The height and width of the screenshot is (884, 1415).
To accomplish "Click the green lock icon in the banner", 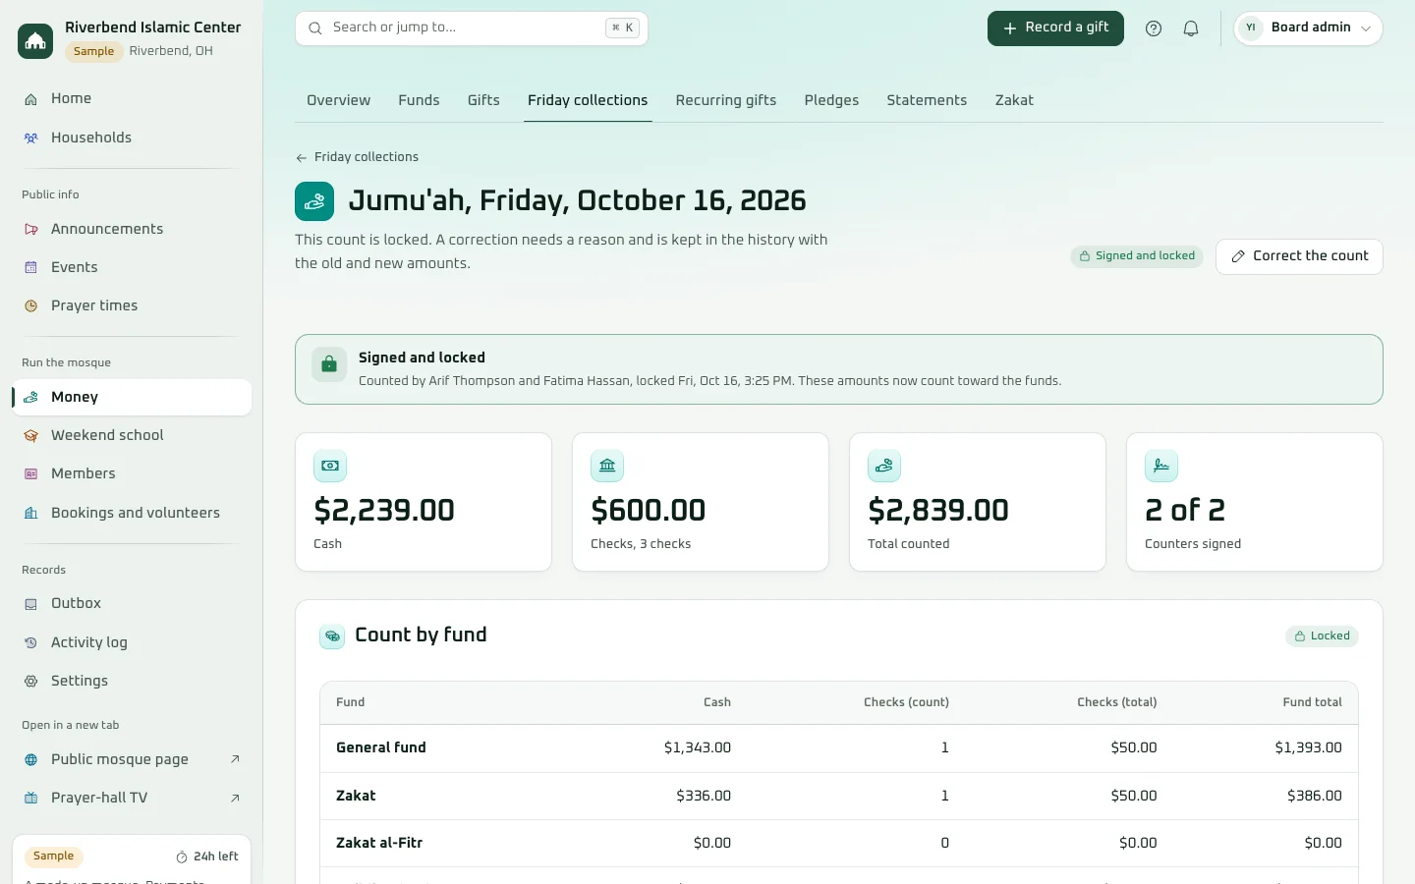I will click(329, 364).
